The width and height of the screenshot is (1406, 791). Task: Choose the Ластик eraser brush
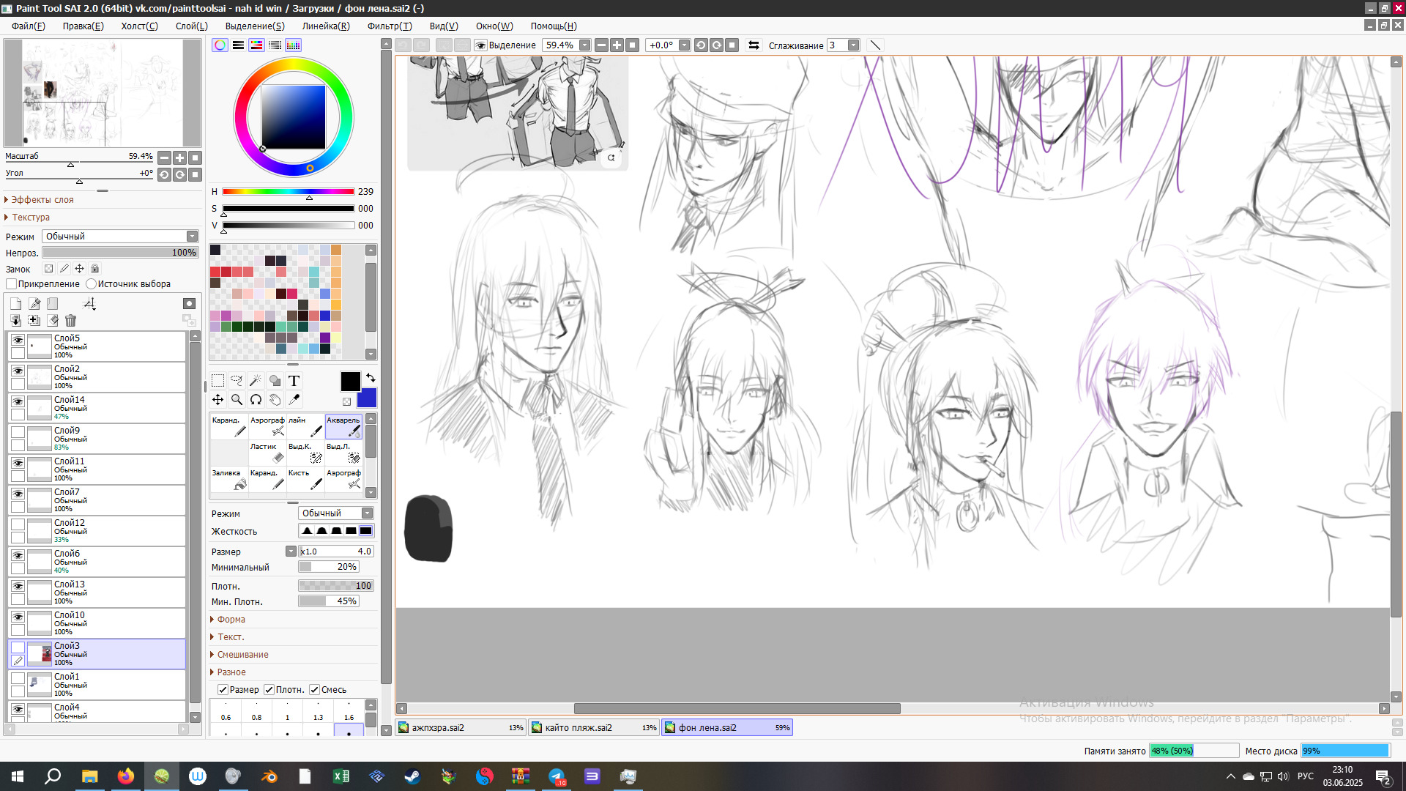267,453
